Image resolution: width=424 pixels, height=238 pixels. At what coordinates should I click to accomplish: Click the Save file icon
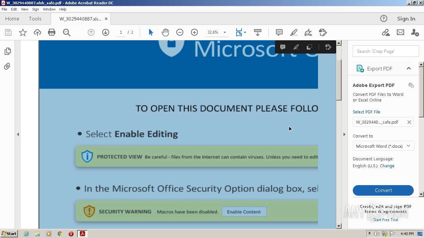click(8, 32)
